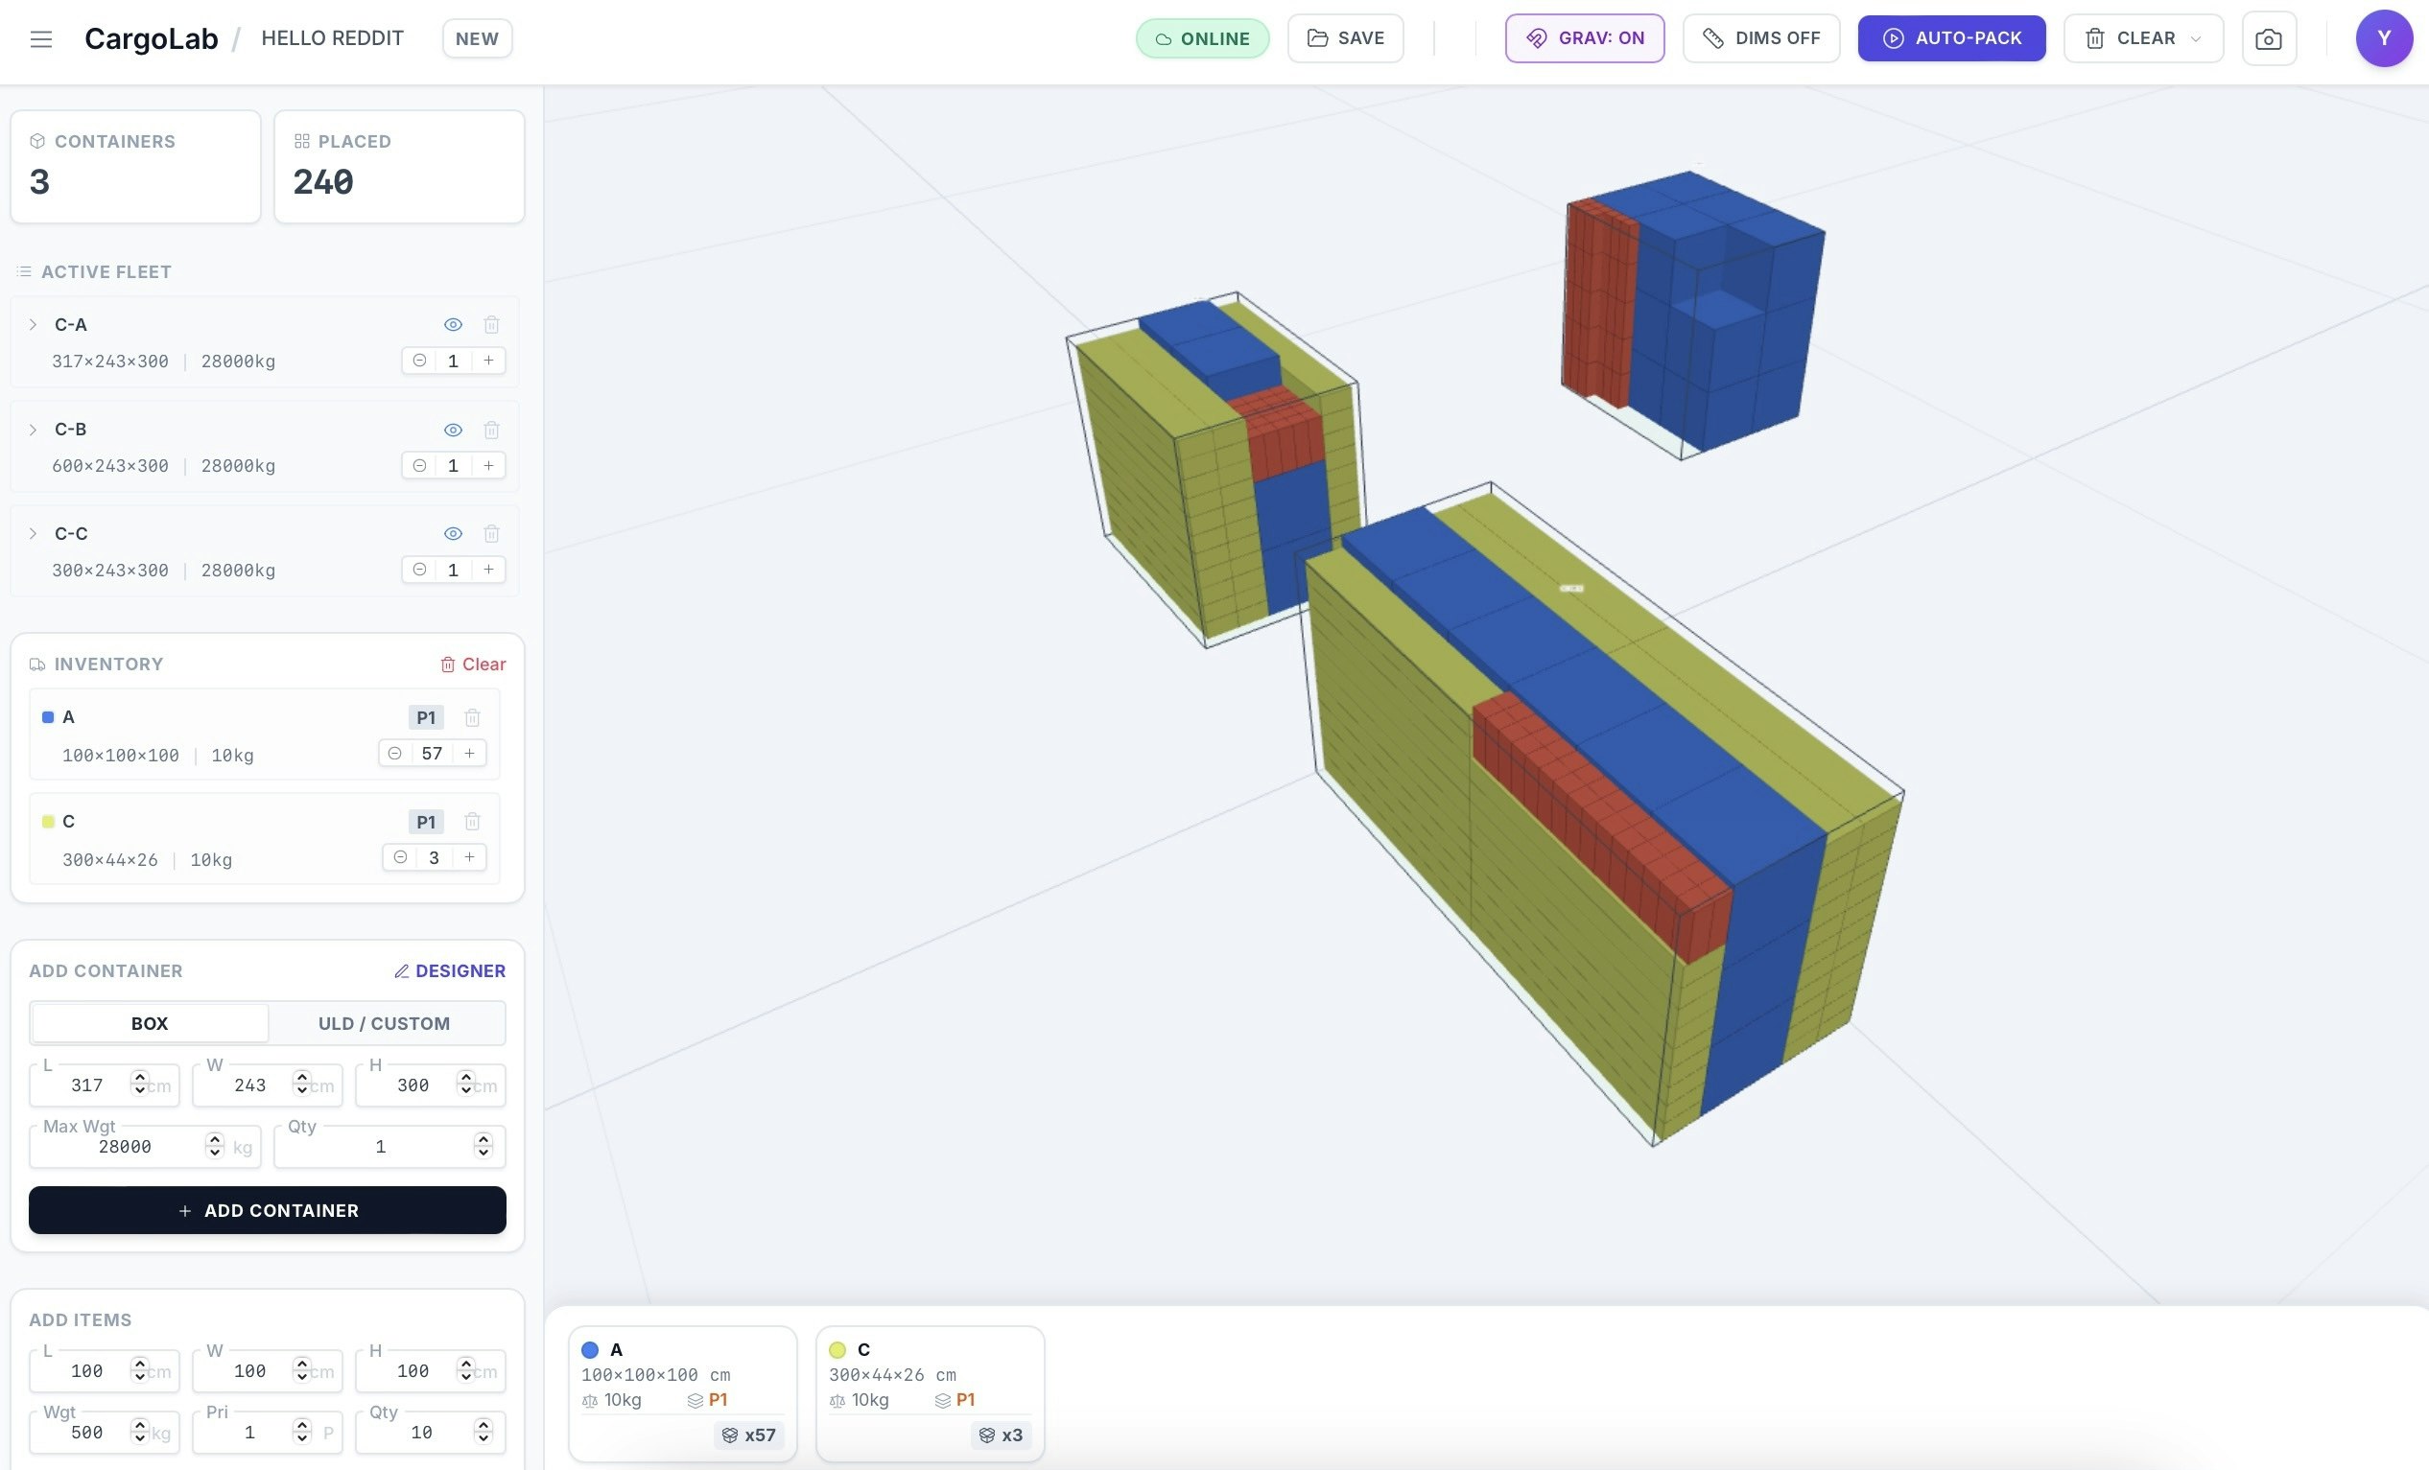Click the blue color dot for item A
This screenshot has width=2429, height=1470.
coord(46,716)
